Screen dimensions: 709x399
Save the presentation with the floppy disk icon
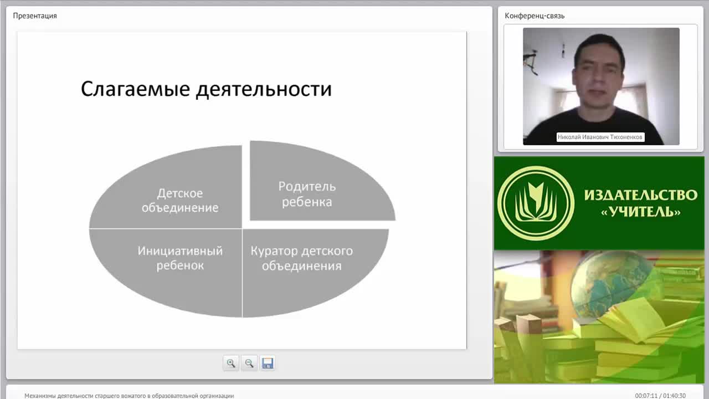268,364
